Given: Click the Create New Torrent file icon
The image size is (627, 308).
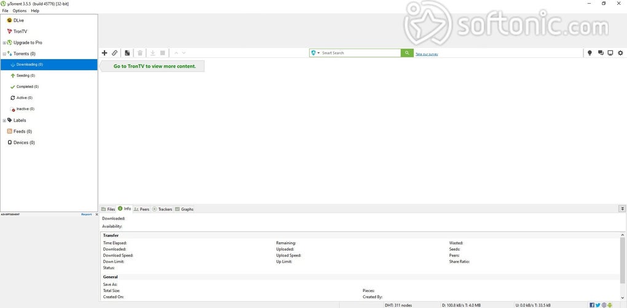Looking at the screenshot, I should click(x=127, y=53).
